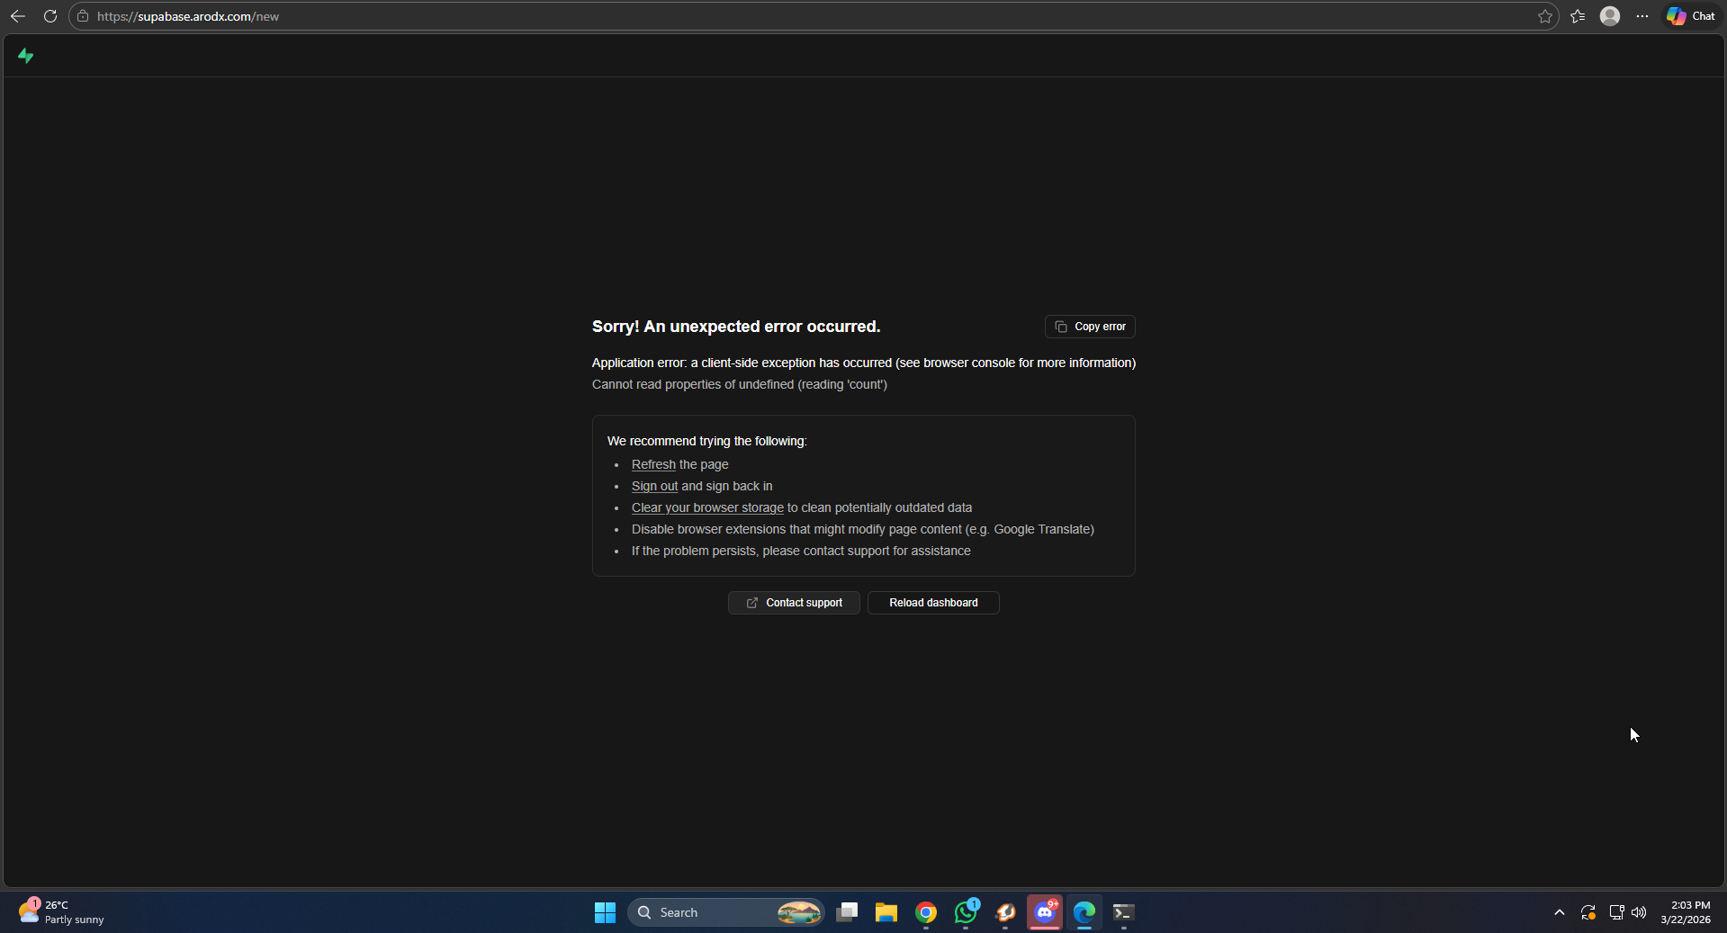Image resolution: width=1727 pixels, height=933 pixels.
Task: Open Discord from the taskbar
Action: (x=1045, y=912)
